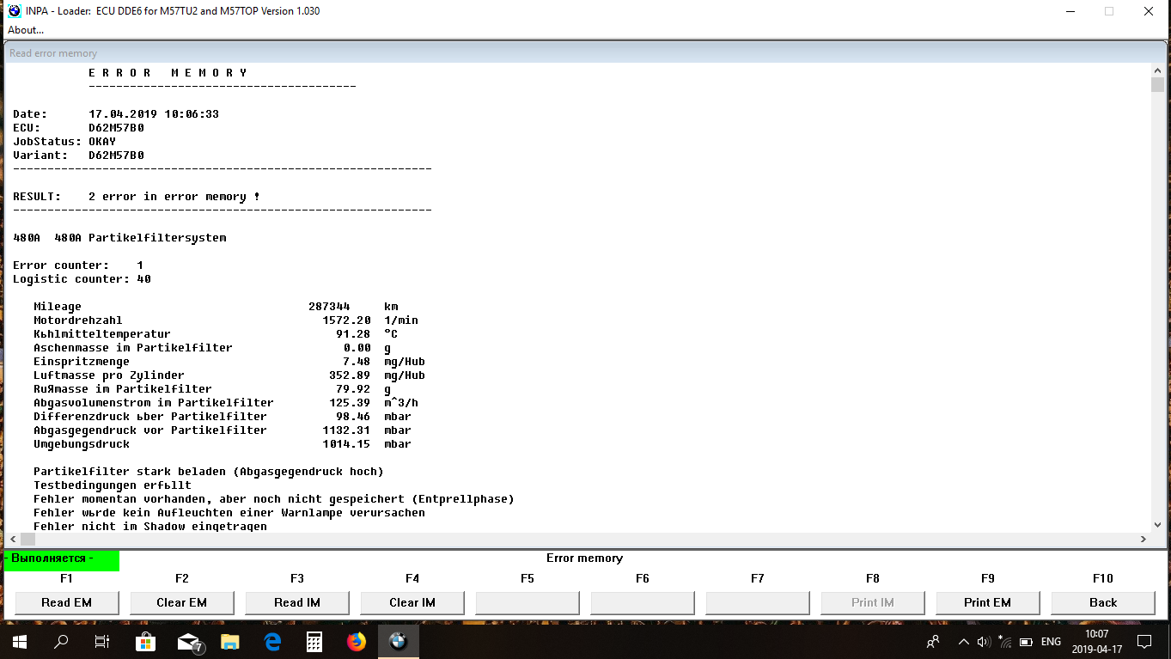The image size is (1171, 659).
Task: Select the Read IM button
Action: pos(296,602)
